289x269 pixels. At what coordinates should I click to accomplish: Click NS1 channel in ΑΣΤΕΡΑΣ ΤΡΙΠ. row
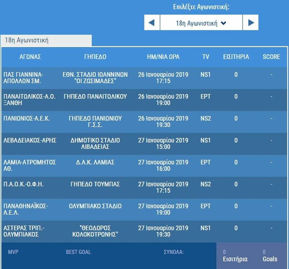pyautogui.click(x=205, y=228)
